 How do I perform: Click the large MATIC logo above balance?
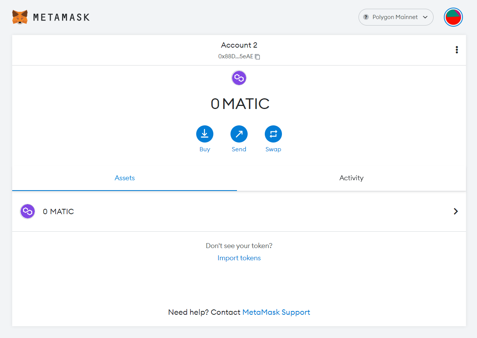(239, 78)
